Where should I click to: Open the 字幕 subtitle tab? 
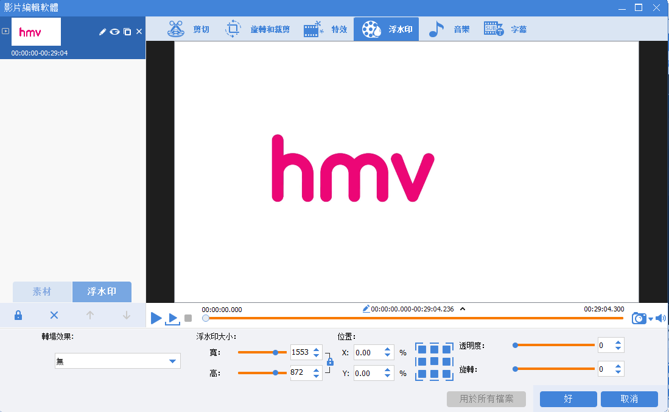tap(505, 29)
